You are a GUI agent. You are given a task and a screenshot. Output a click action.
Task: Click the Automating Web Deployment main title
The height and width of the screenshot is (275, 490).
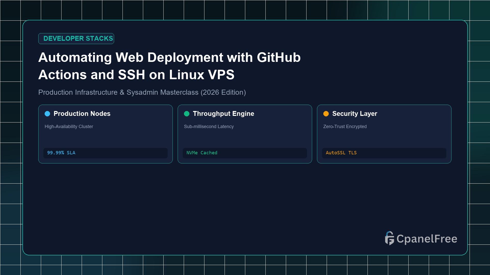pyautogui.click(x=169, y=66)
